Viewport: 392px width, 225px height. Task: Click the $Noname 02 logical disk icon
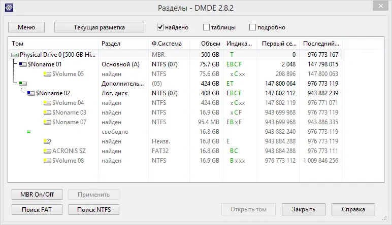click(x=31, y=93)
